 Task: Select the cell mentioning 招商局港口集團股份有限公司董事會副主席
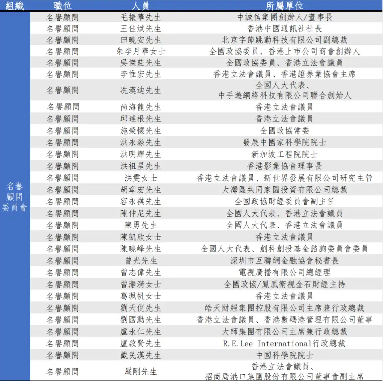(285, 371)
